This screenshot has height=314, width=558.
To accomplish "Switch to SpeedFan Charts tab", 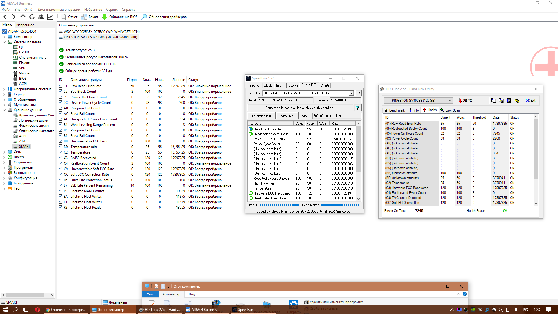I will (325, 85).
